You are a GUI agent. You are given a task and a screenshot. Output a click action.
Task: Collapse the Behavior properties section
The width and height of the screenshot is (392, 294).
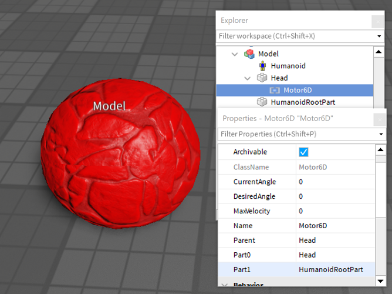click(225, 285)
